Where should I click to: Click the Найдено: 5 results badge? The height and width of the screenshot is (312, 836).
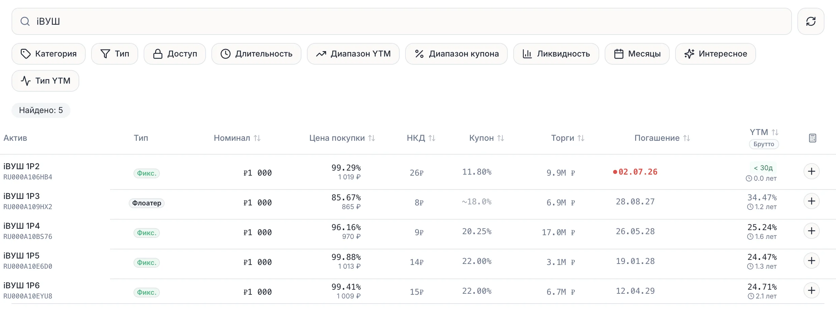pos(41,110)
